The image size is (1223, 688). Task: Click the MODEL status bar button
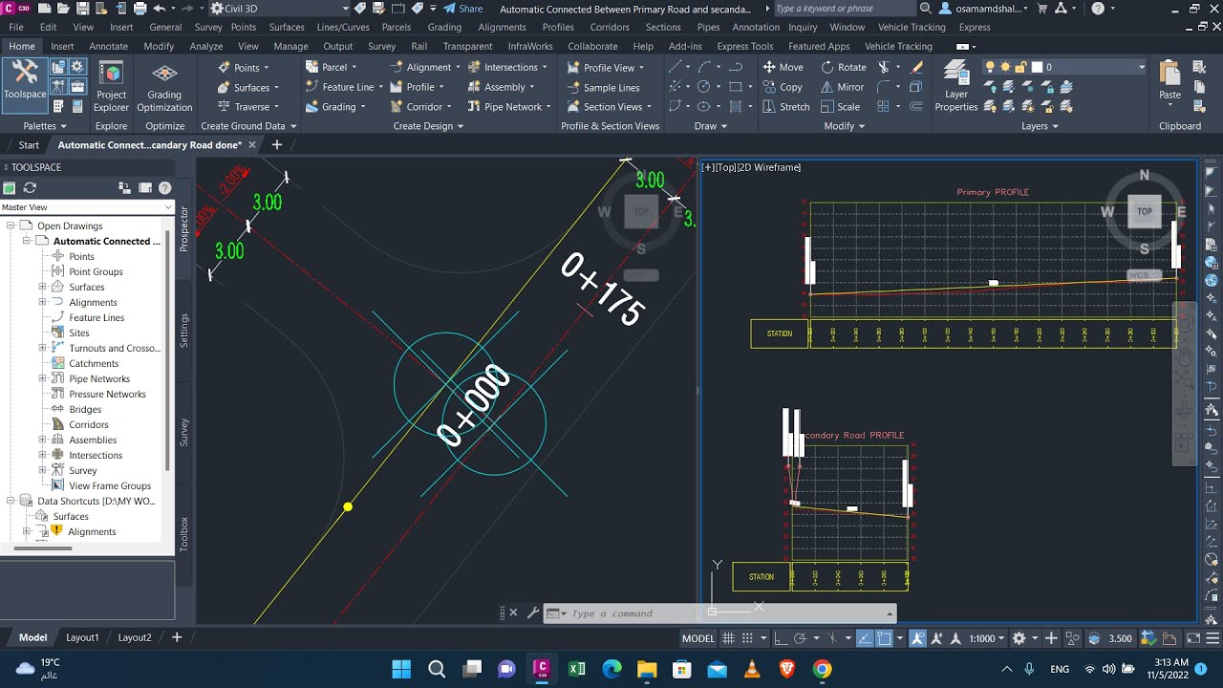697,638
